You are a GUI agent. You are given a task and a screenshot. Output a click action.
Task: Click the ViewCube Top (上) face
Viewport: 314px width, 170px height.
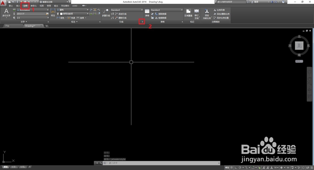pos(299,46)
